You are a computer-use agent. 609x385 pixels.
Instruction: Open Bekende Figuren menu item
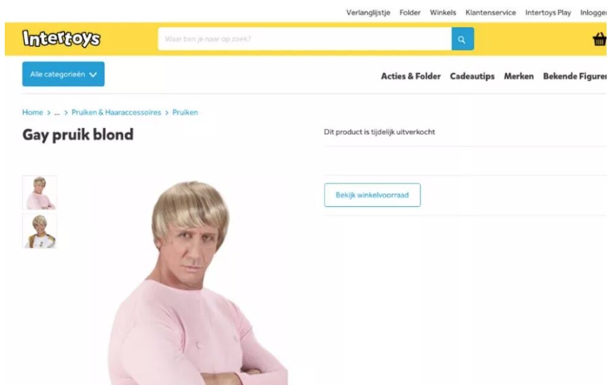(x=575, y=76)
